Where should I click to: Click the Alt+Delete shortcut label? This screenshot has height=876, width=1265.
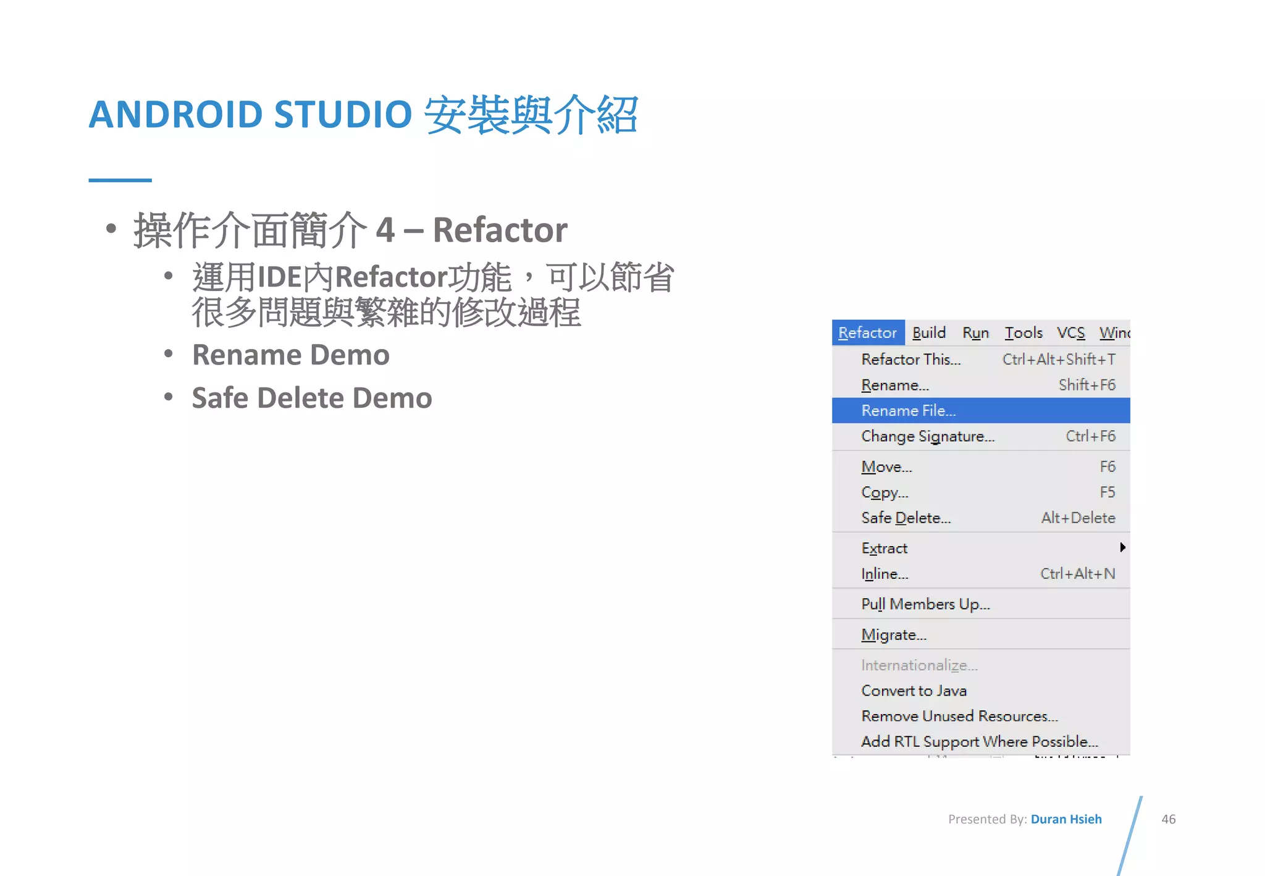click(x=1078, y=518)
